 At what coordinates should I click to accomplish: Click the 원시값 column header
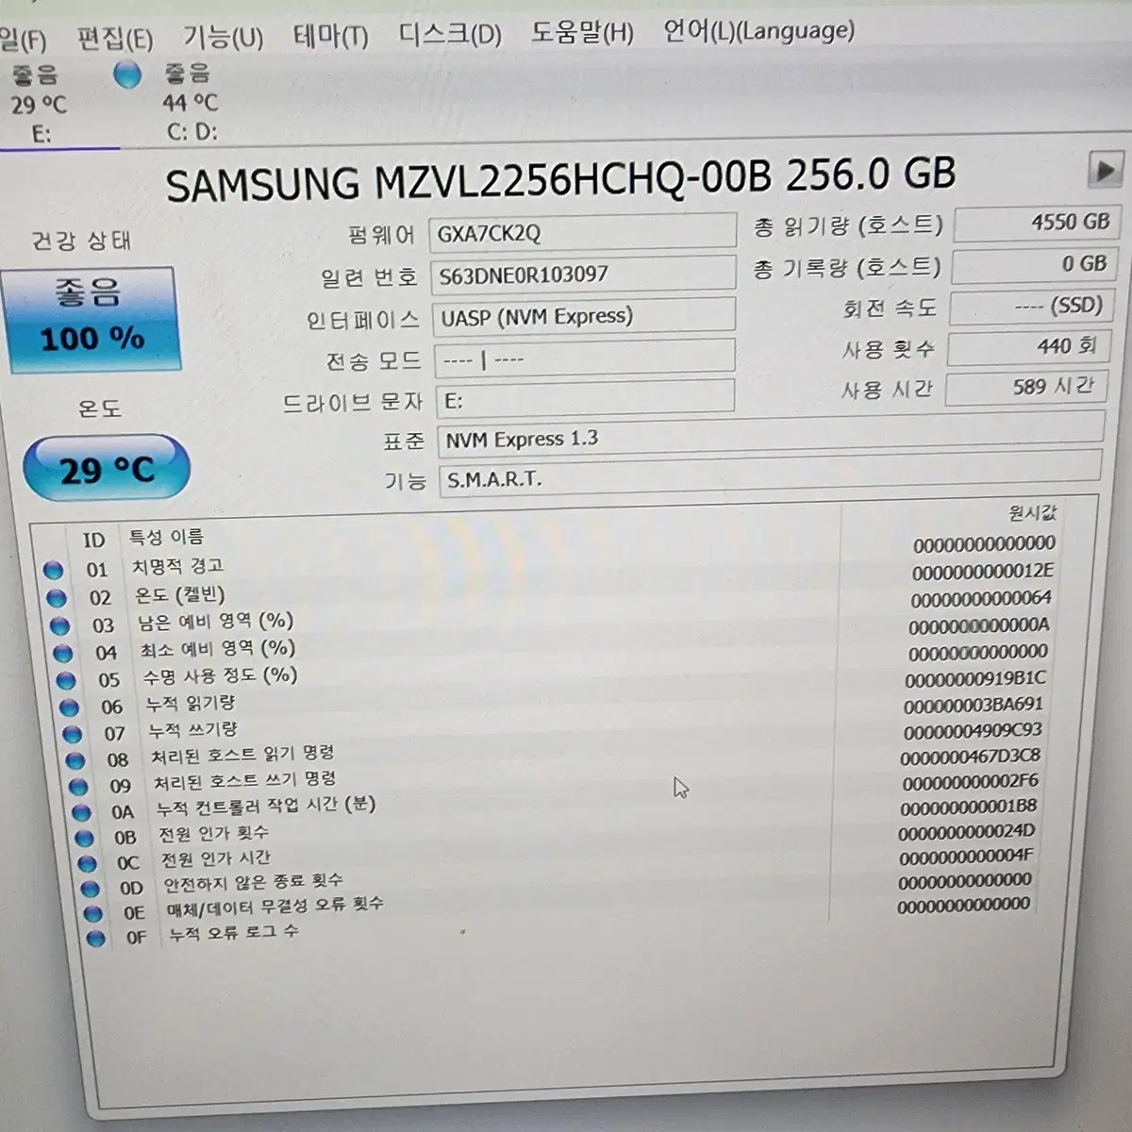pos(1033,513)
